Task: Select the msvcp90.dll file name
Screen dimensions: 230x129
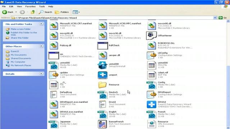Action: click(66, 33)
